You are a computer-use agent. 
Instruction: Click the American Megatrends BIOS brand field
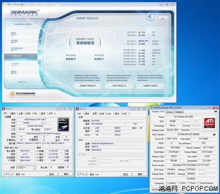117,143
